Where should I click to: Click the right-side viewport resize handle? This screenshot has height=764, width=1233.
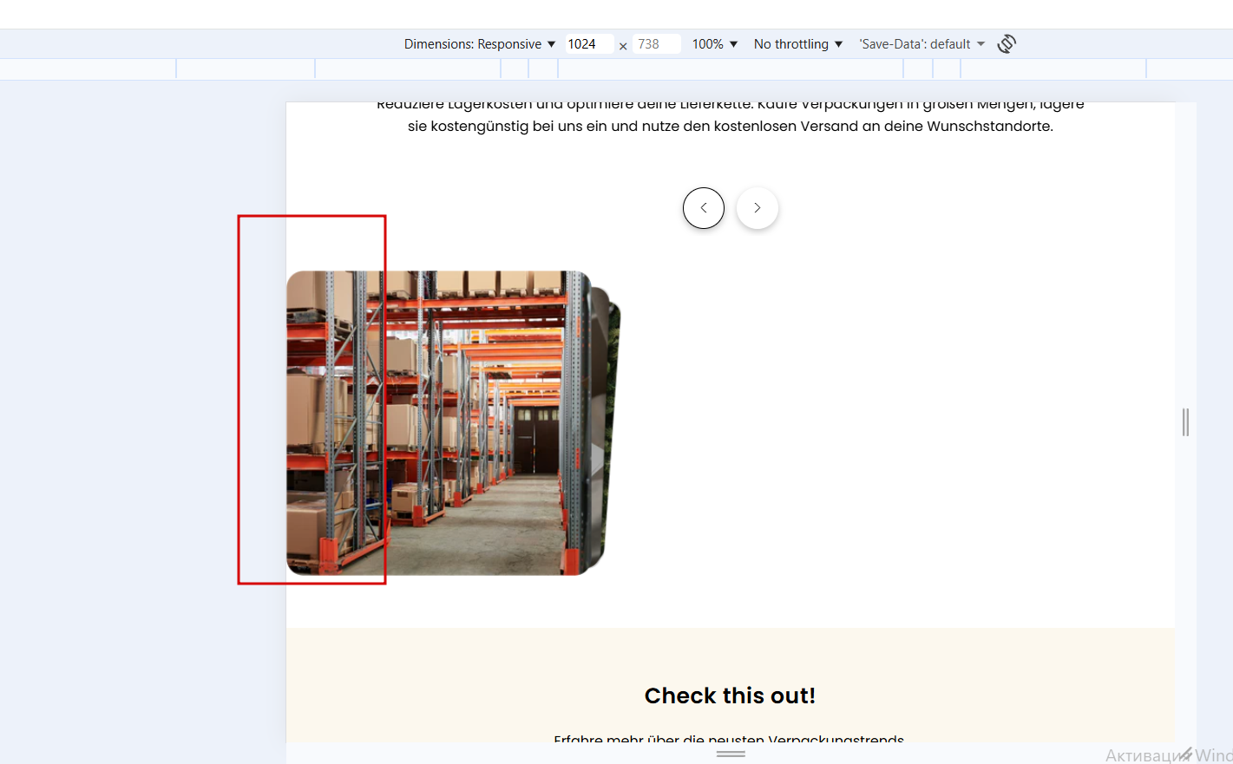1185,422
